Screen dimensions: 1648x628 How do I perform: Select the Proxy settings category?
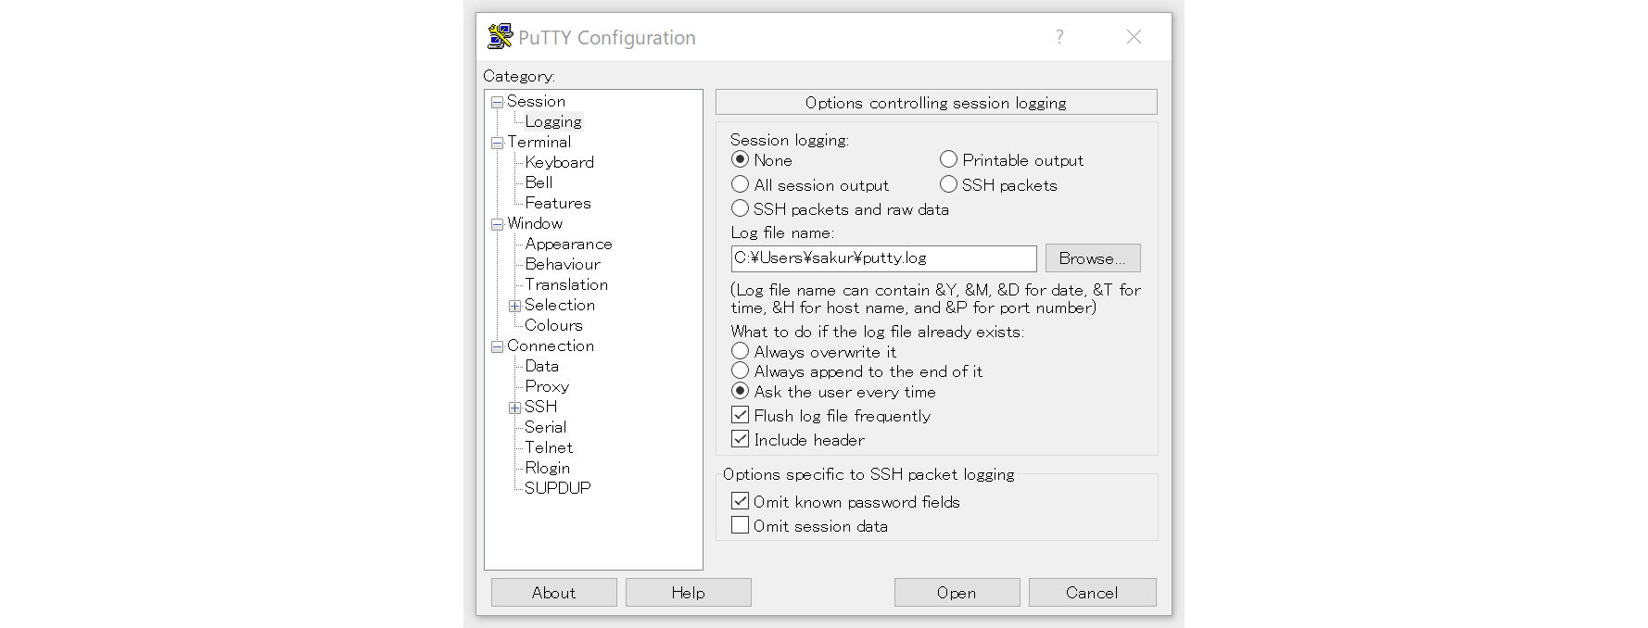pos(547,387)
